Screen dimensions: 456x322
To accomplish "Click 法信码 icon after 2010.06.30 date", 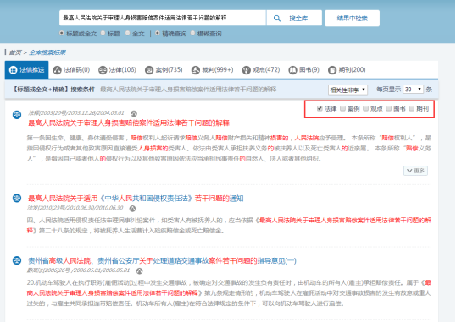I will (132, 208).
